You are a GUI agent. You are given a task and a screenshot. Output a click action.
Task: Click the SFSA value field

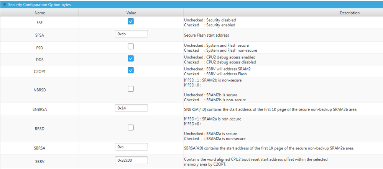(131, 34)
